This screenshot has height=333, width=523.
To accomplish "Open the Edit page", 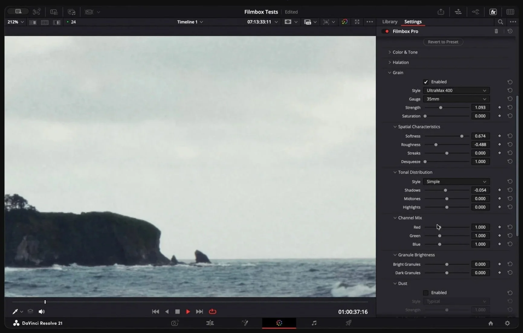I will point(210,323).
